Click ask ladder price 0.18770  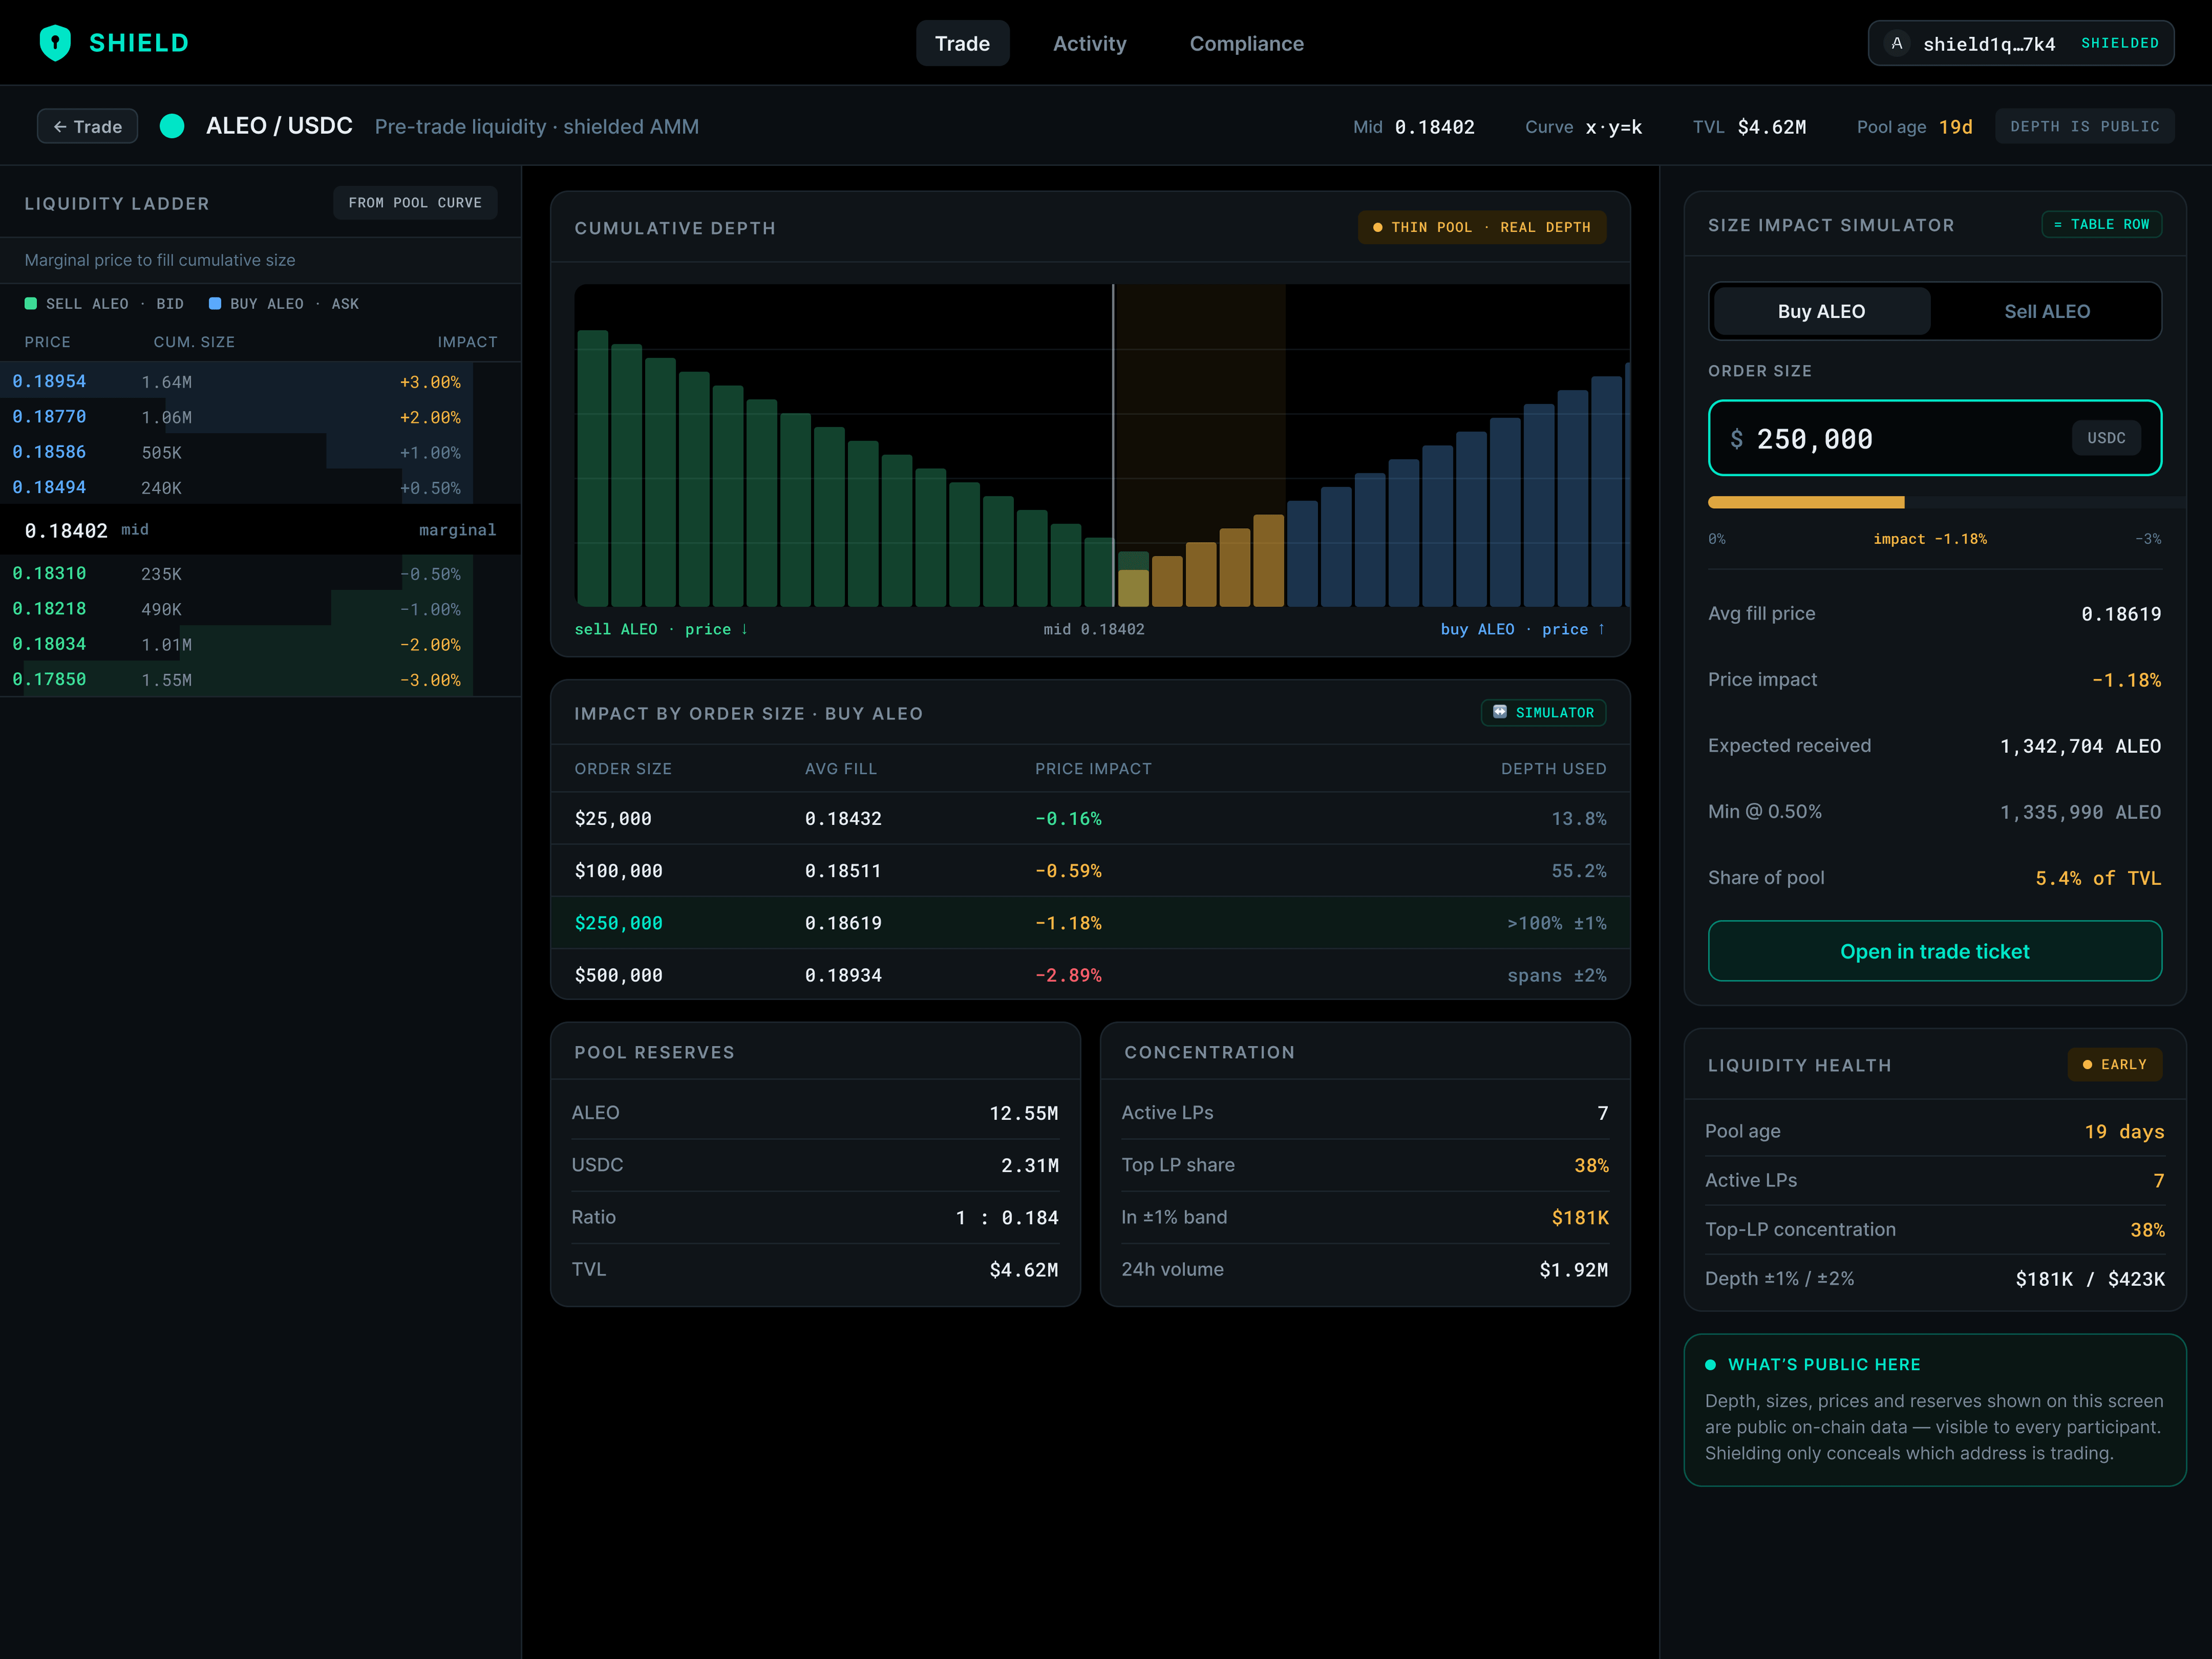point(49,416)
